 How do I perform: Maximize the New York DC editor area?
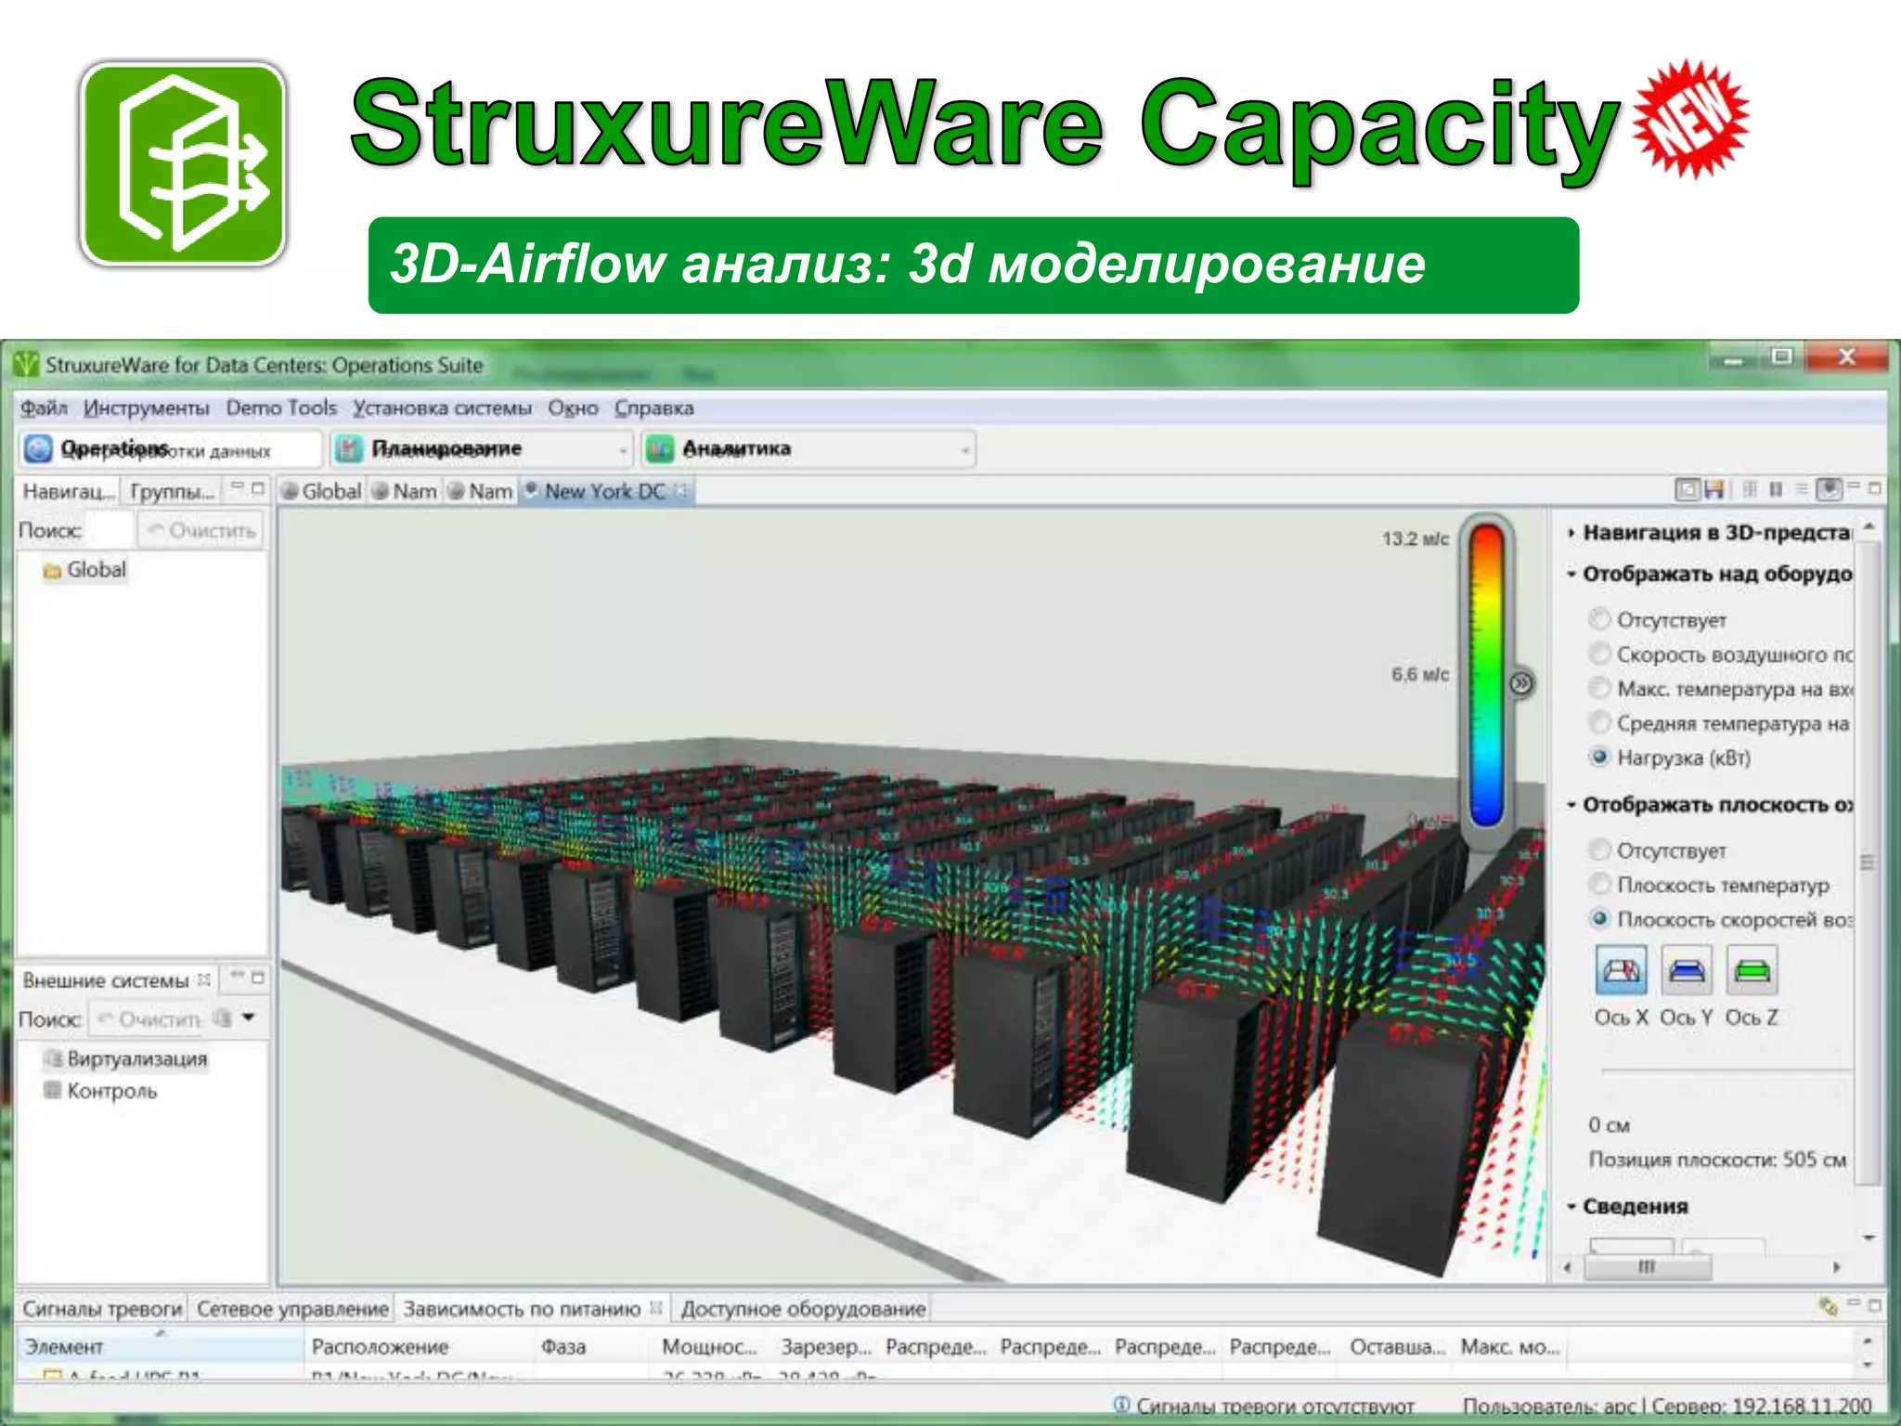pyautogui.click(x=1874, y=487)
